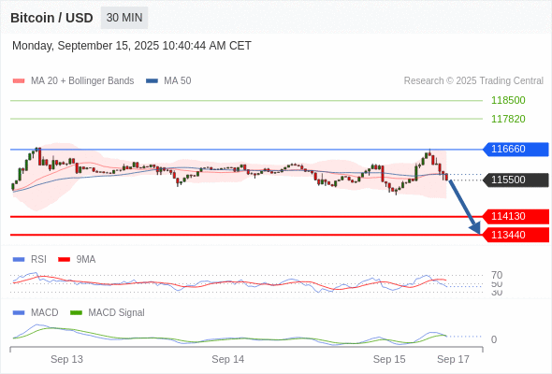Click the Sep 14 date axis label
Image resolution: width=552 pixels, height=374 pixels.
coord(227,359)
